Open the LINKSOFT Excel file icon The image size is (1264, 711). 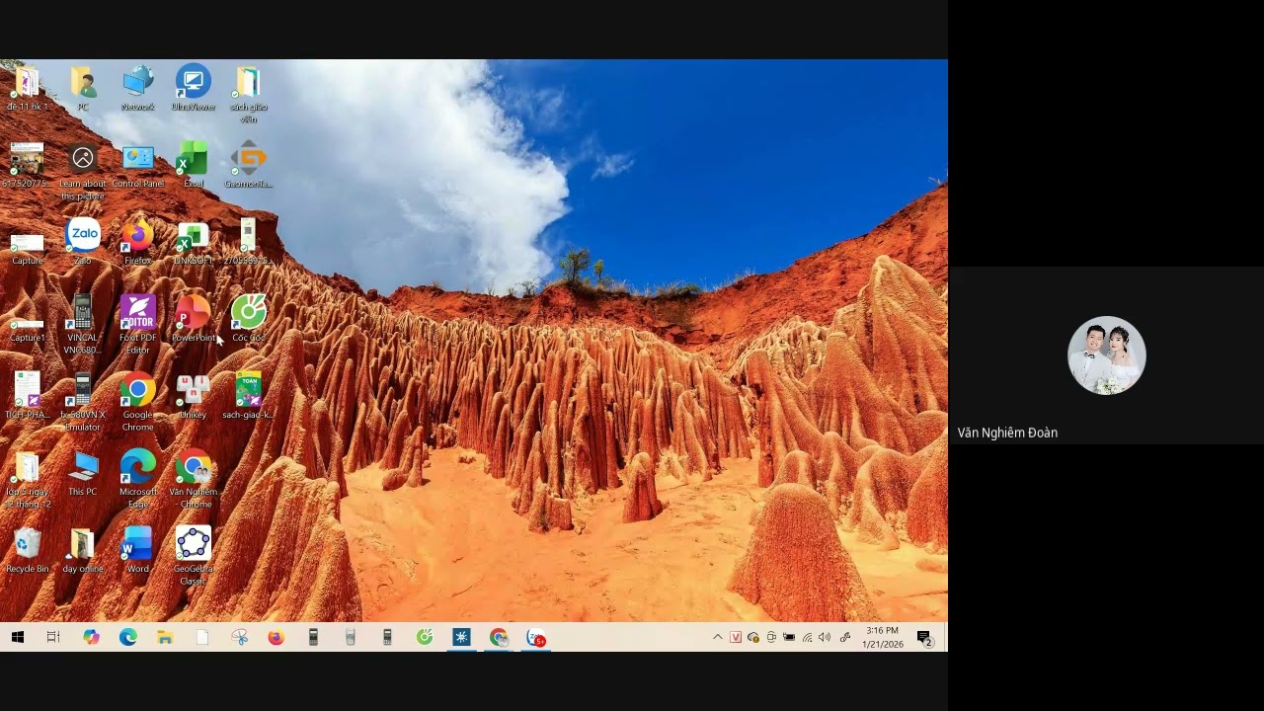(194, 243)
